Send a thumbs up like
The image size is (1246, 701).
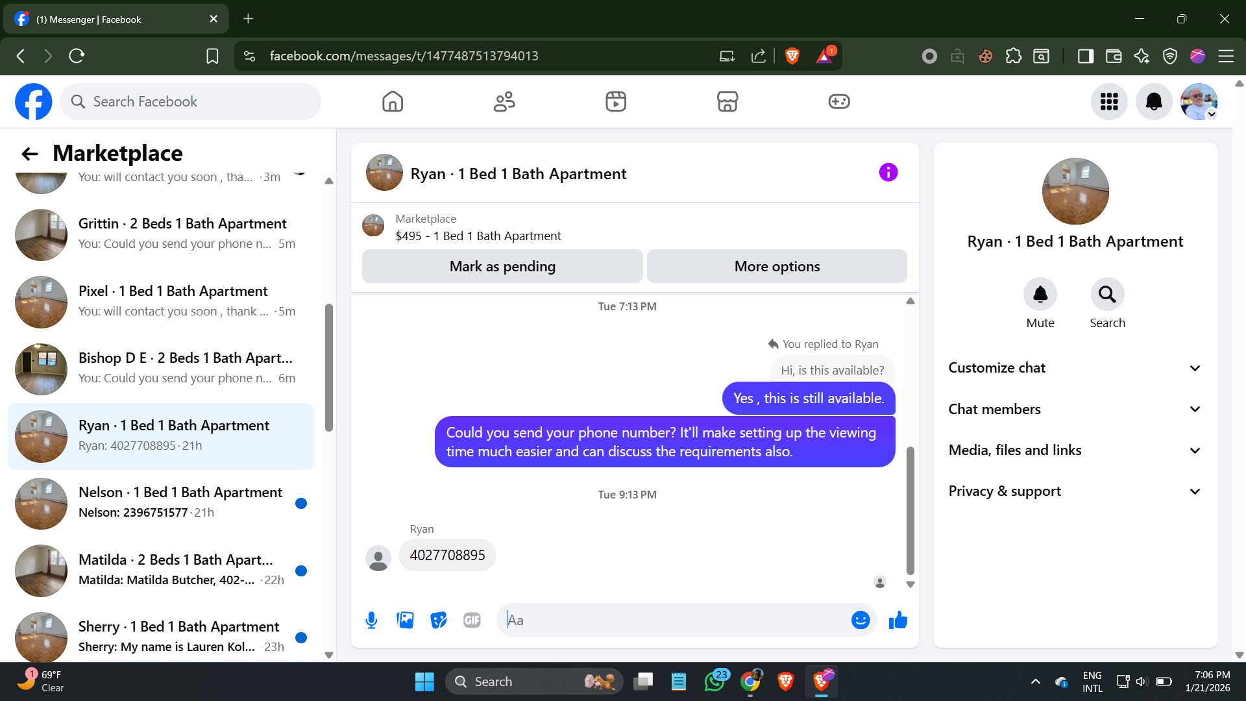point(898,621)
